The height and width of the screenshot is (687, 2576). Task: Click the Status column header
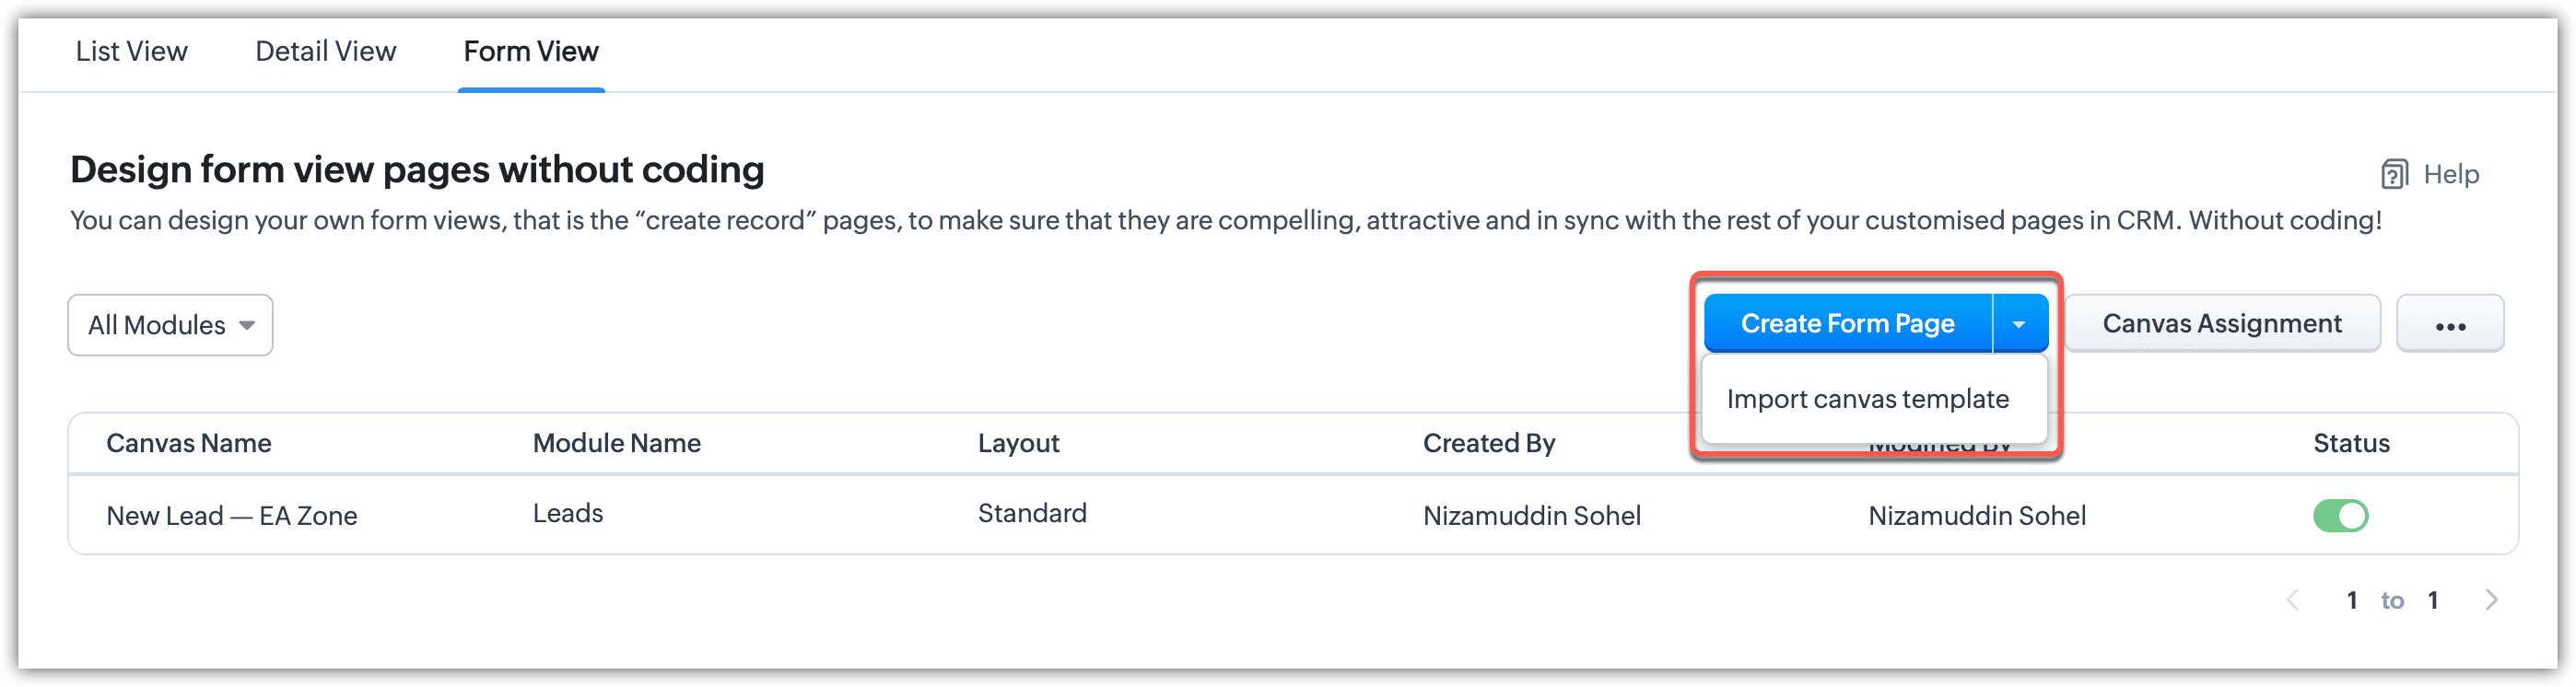click(x=2350, y=443)
